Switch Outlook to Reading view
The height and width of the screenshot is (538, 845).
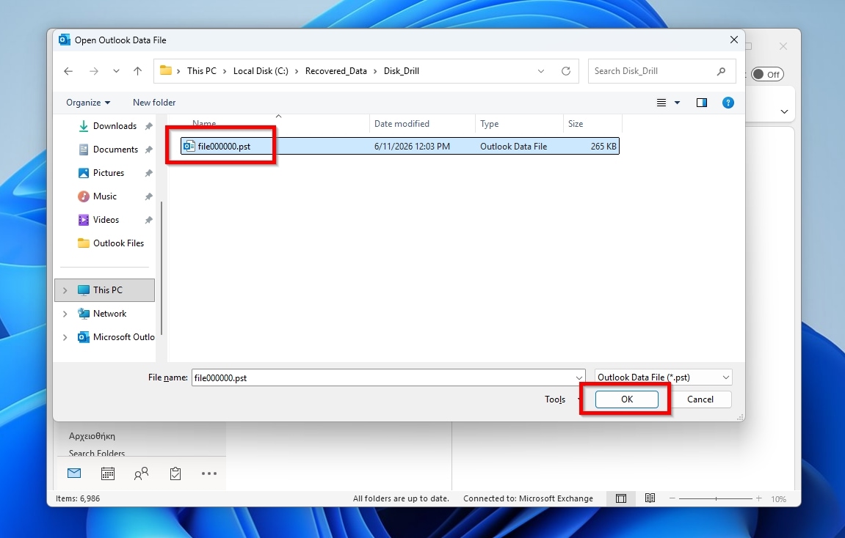(x=650, y=498)
